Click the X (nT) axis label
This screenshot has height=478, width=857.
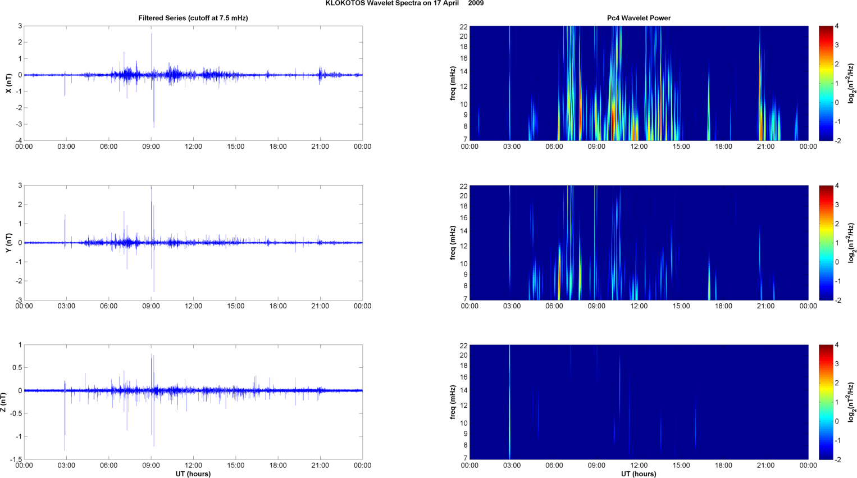coord(8,83)
